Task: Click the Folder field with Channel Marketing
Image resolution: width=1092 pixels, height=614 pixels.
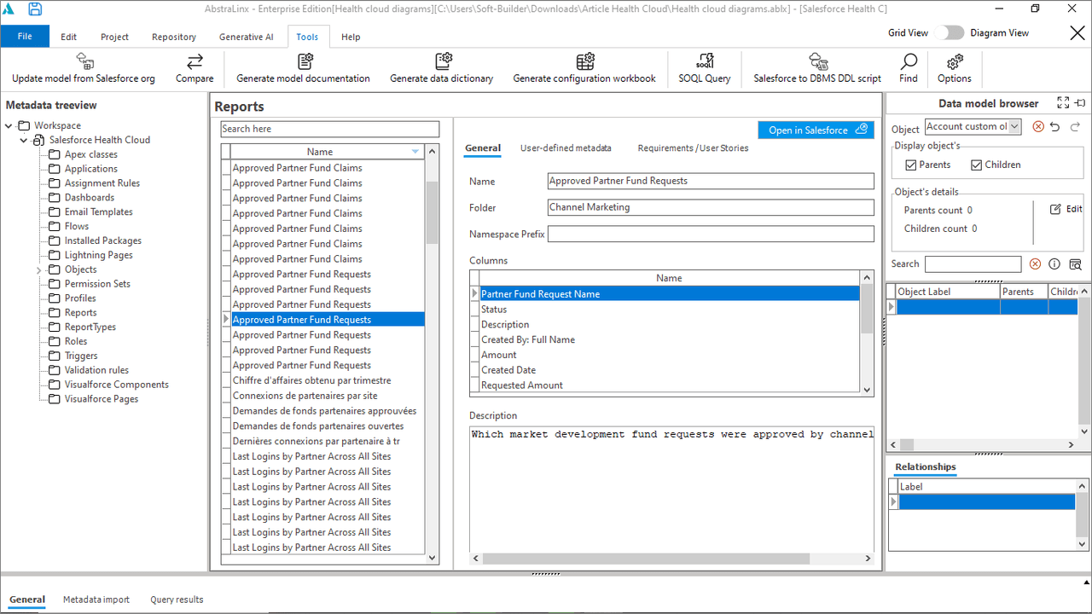Action: [711, 207]
